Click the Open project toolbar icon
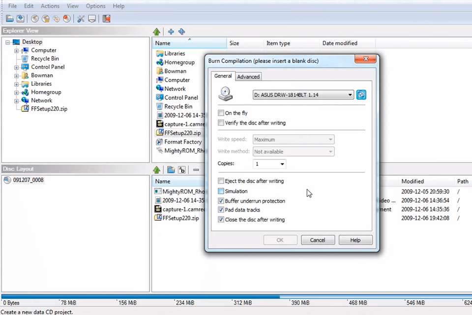Viewport: 472px width, 315px height. (x=9, y=19)
